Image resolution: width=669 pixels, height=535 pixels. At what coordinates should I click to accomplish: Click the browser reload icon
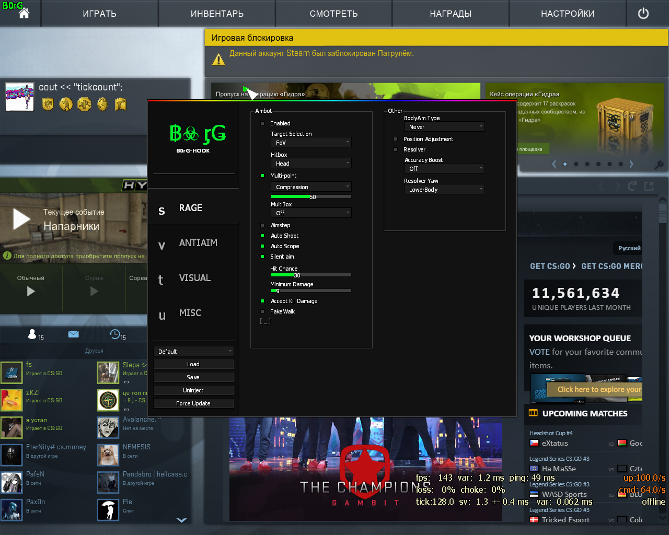[x=632, y=186]
